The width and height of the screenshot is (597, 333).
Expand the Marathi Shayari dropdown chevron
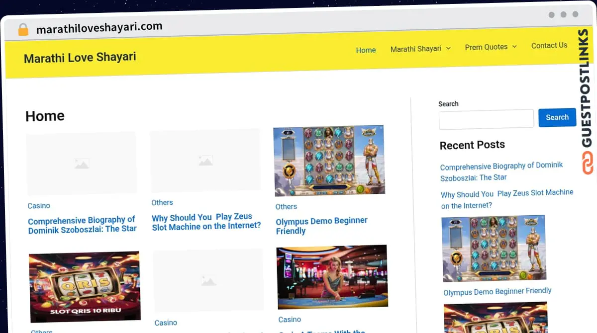tap(448, 48)
